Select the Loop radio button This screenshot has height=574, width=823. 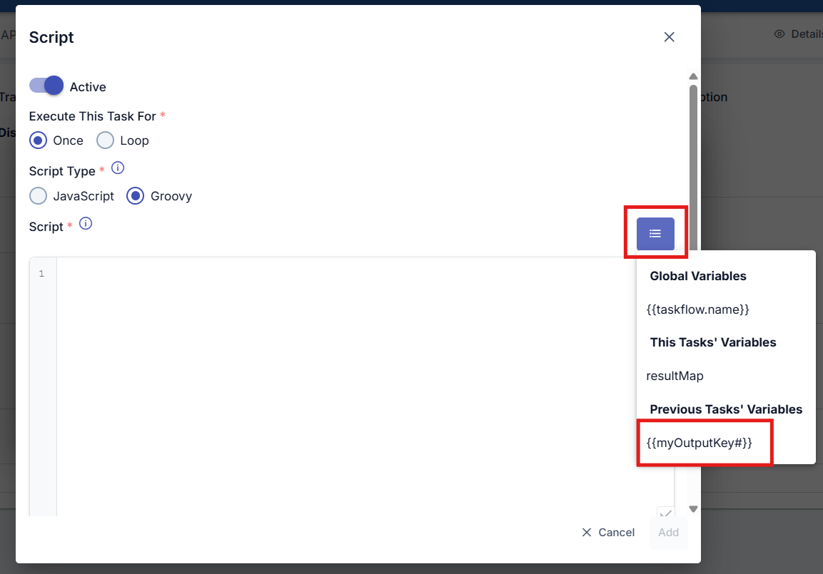coord(104,140)
